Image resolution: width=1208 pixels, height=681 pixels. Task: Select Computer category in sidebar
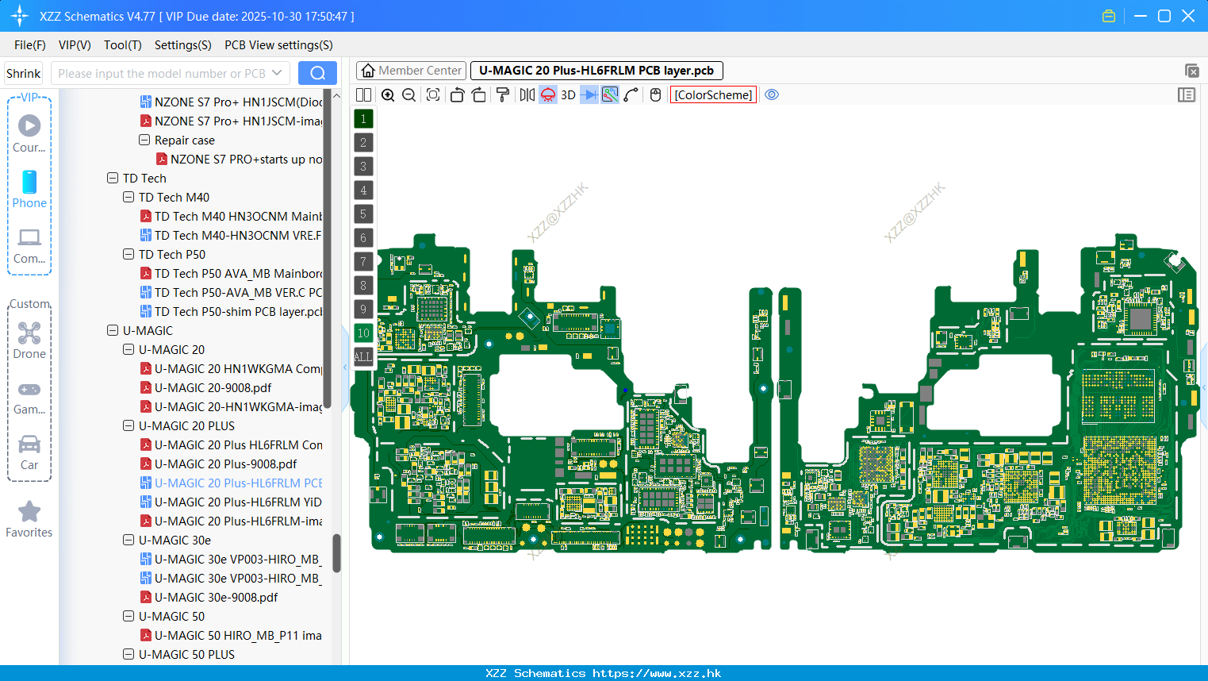[29, 245]
